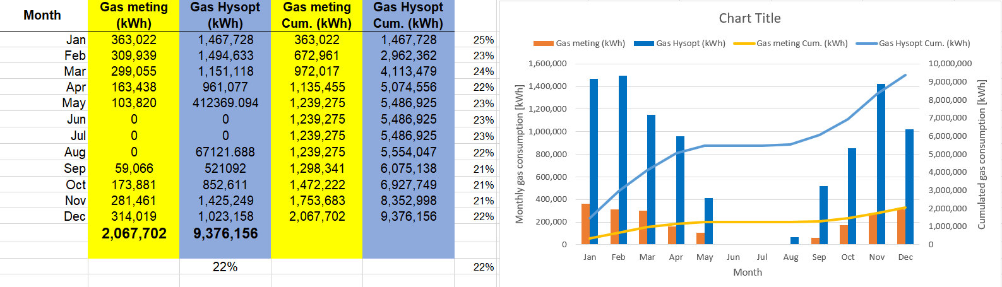Select the Aug Gas Hysopt cell 67121.688
This screenshot has height=287, width=1002.
(225, 152)
